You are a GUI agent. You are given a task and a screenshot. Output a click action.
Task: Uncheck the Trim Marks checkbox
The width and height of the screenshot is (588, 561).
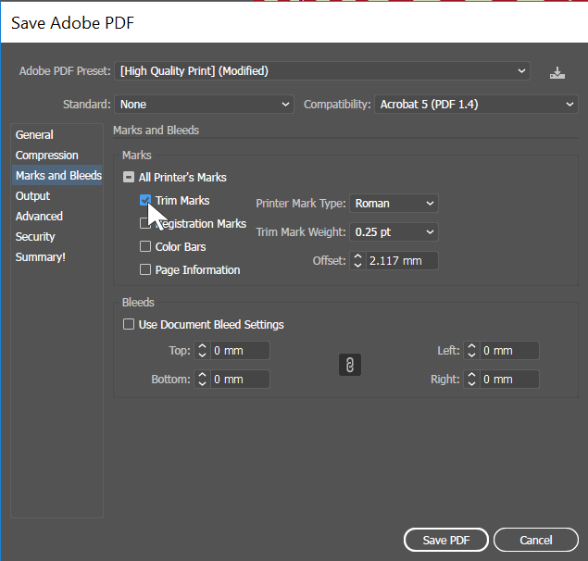coord(145,201)
